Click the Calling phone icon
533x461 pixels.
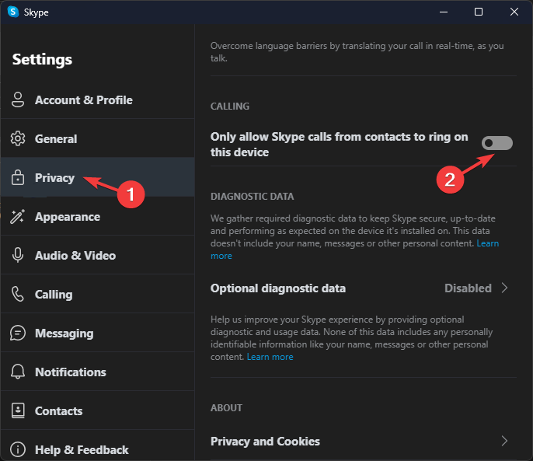coord(18,294)
